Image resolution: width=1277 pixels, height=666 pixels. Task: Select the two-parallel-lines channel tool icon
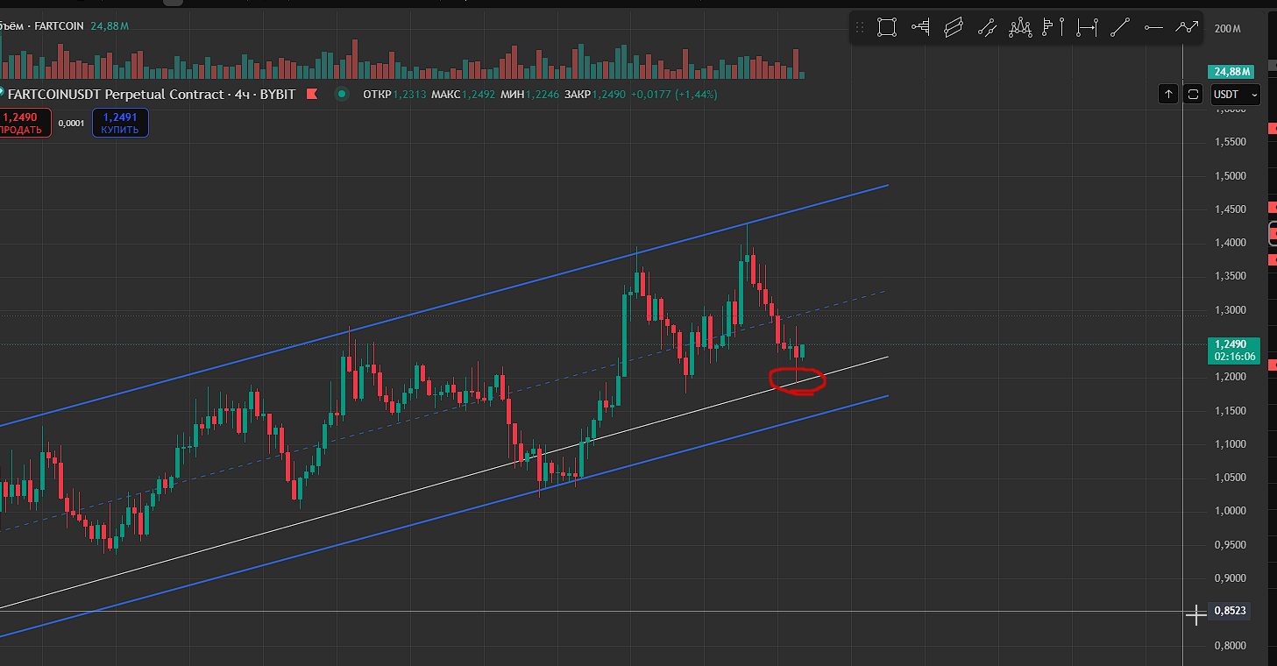coord(987,28)
